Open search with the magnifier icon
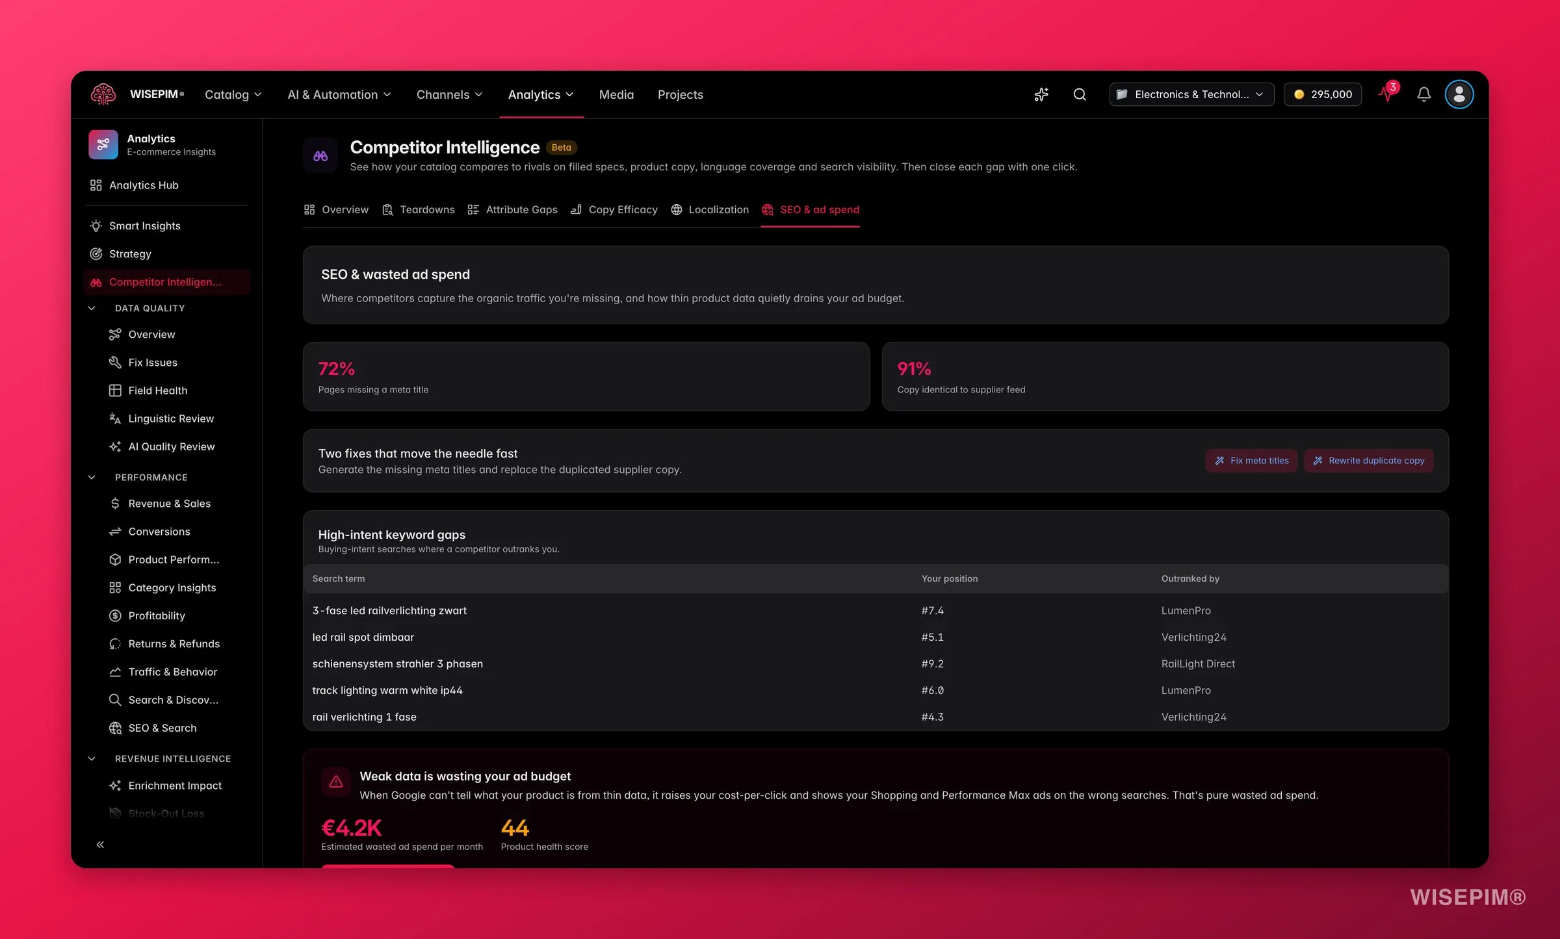This screenshot has width=1560, height=939. click(x=1080, y=94)
